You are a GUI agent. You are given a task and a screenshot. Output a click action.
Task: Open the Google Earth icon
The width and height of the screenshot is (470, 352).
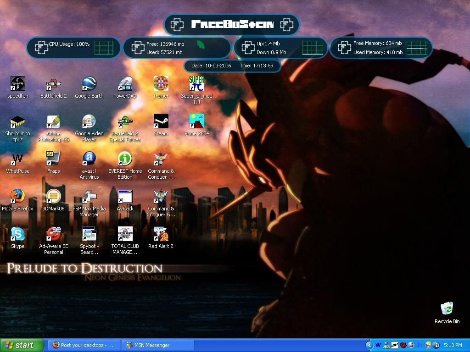click(89, 84)
